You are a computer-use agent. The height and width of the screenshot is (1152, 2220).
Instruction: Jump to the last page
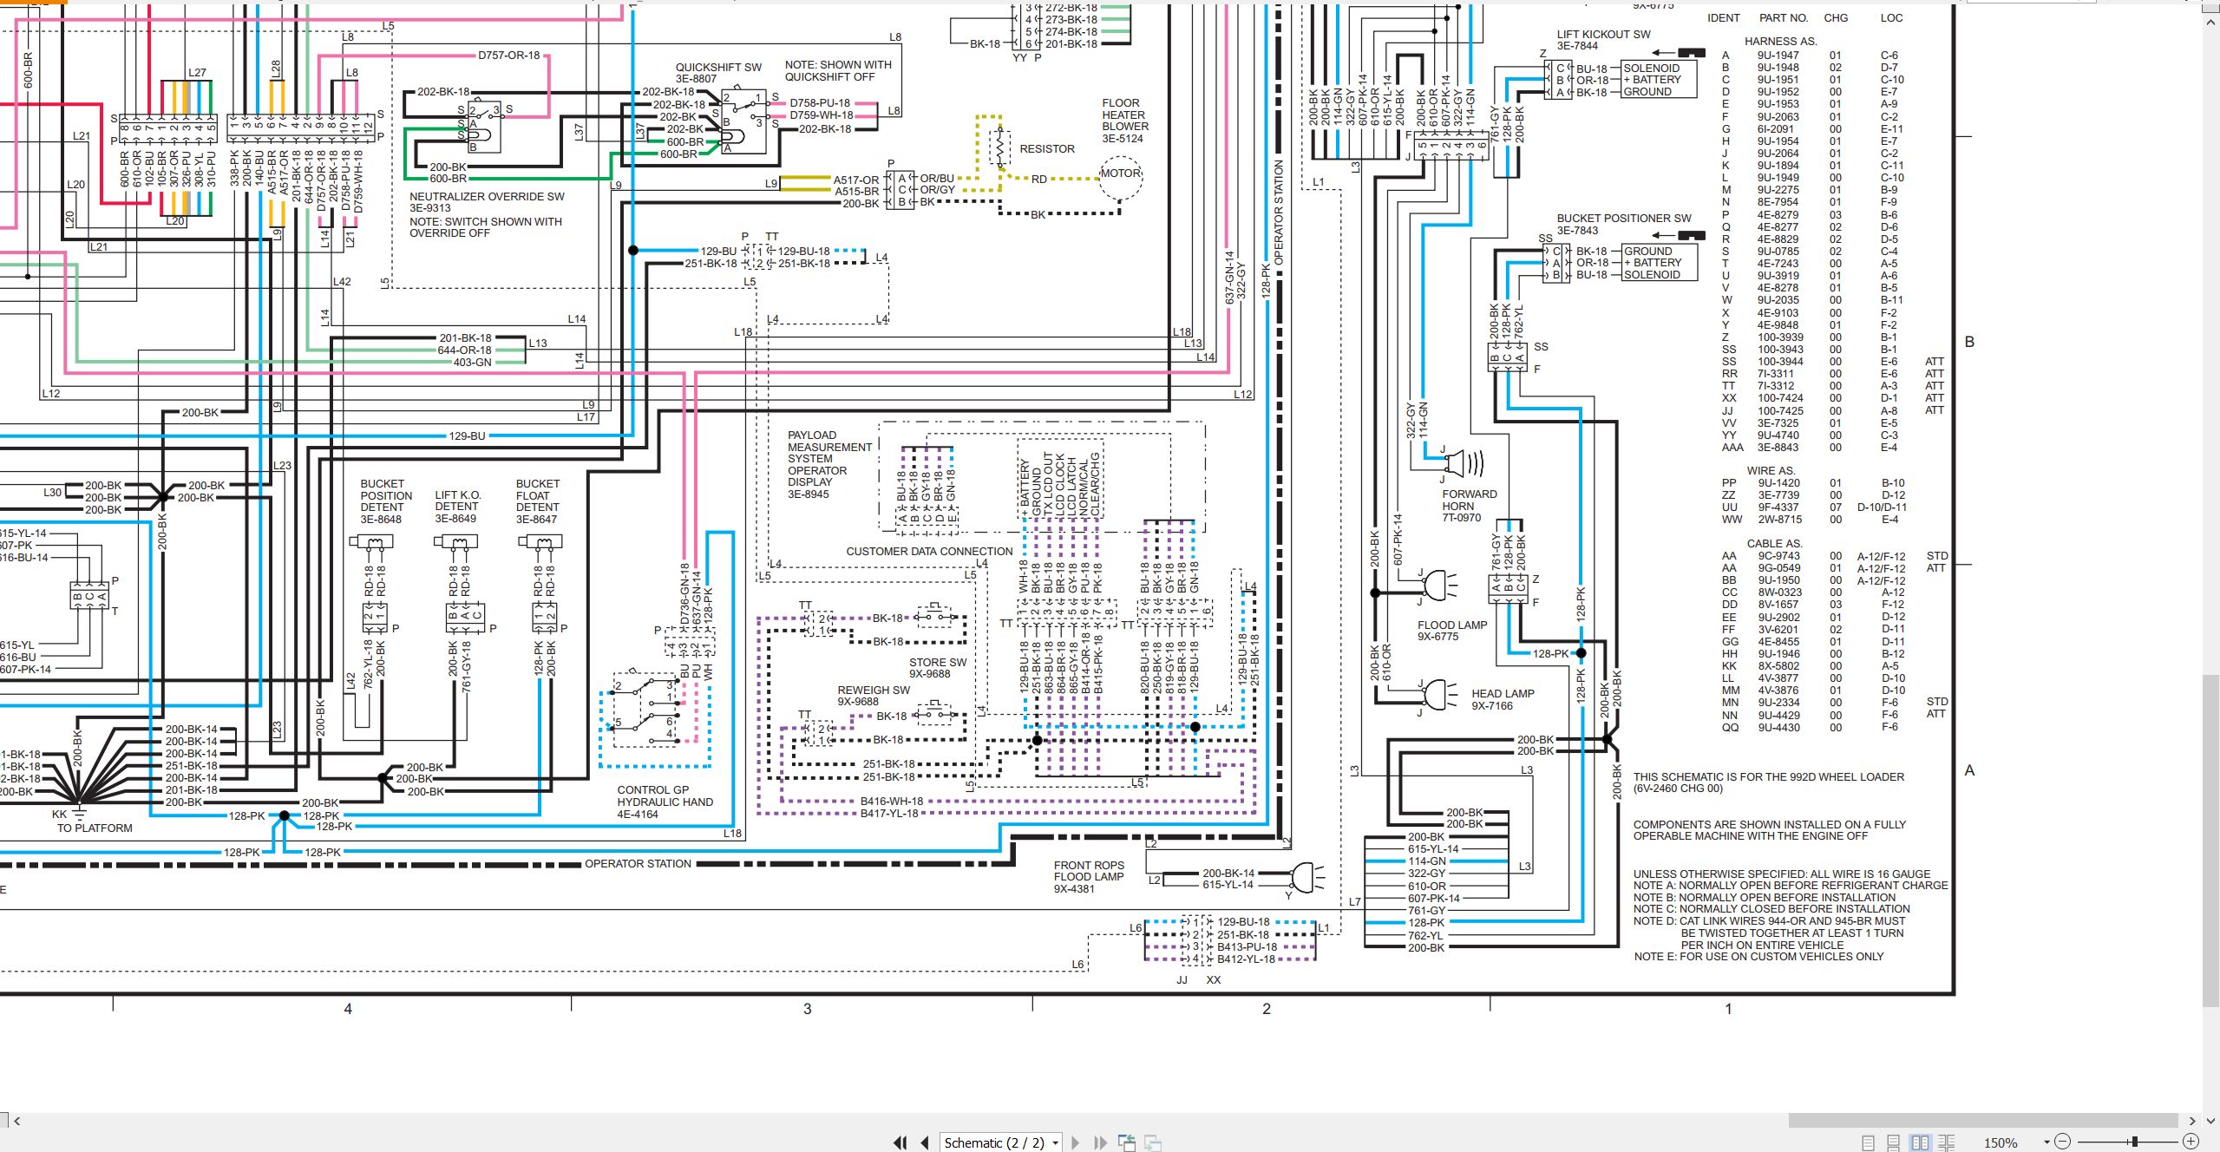(1100, 1142)
